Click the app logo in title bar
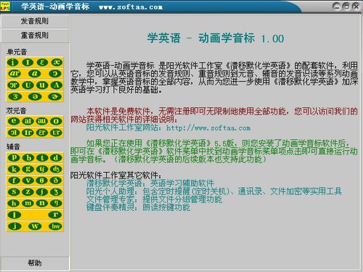363x272 pixels. pyautogui.click(x=5, y=7)
